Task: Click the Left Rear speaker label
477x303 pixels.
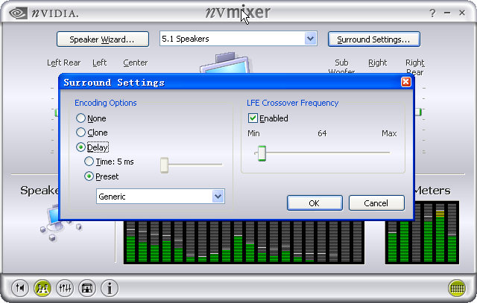Action: coord(63,63)
